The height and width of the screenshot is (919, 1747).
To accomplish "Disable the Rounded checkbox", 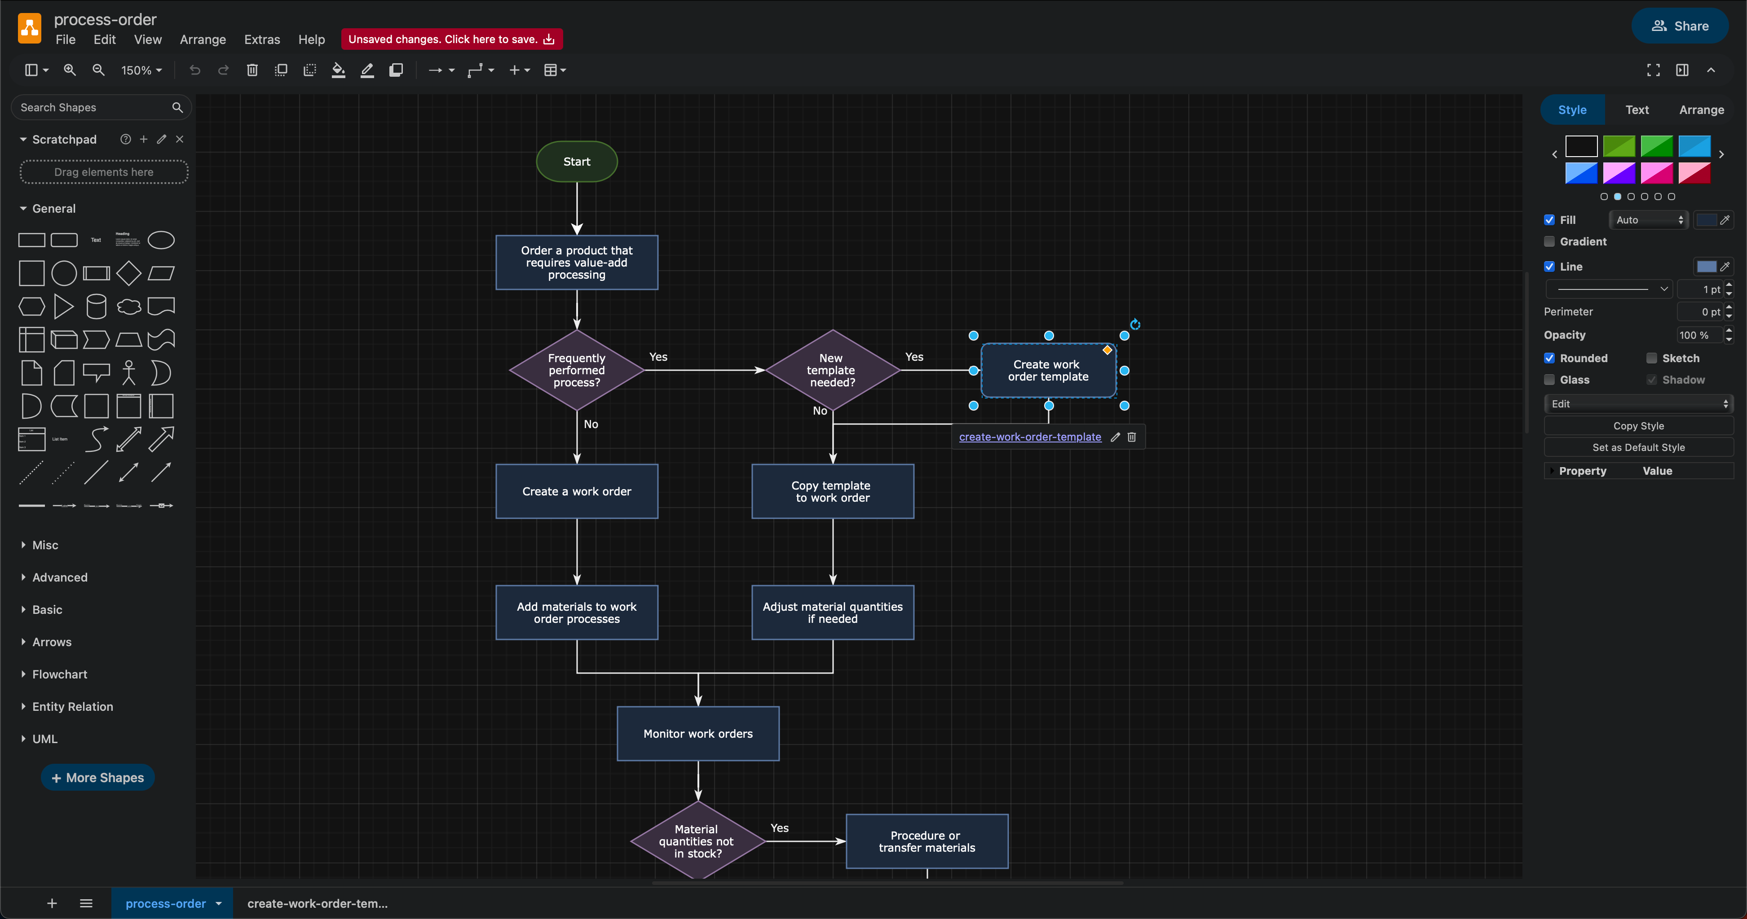I will tap(1550, 358).
